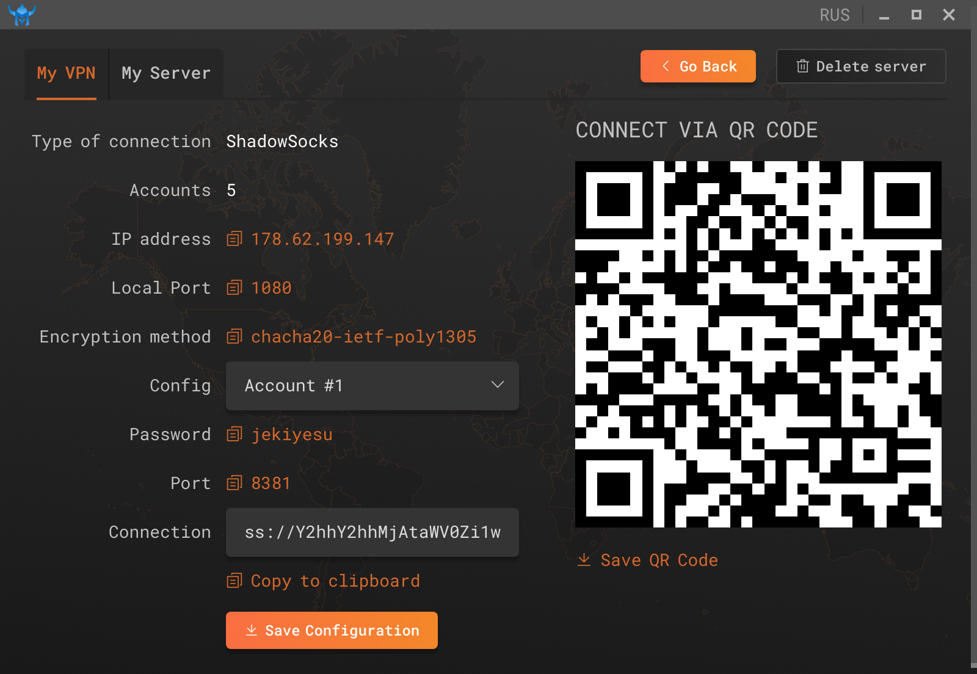
Task: Click the password value jekiyesu
Action: [x=292, y=435]
